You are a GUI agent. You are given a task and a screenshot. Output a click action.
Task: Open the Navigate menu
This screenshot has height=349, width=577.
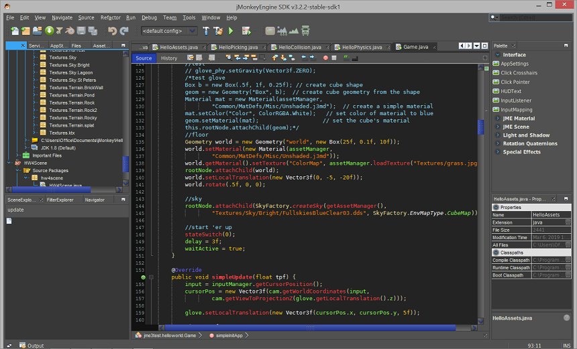pyautogui.click(x=62, y=17)
